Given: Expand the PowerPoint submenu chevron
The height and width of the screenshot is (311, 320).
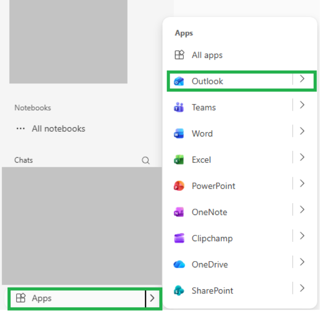Looking at the screenshot, I should (302, 183).
